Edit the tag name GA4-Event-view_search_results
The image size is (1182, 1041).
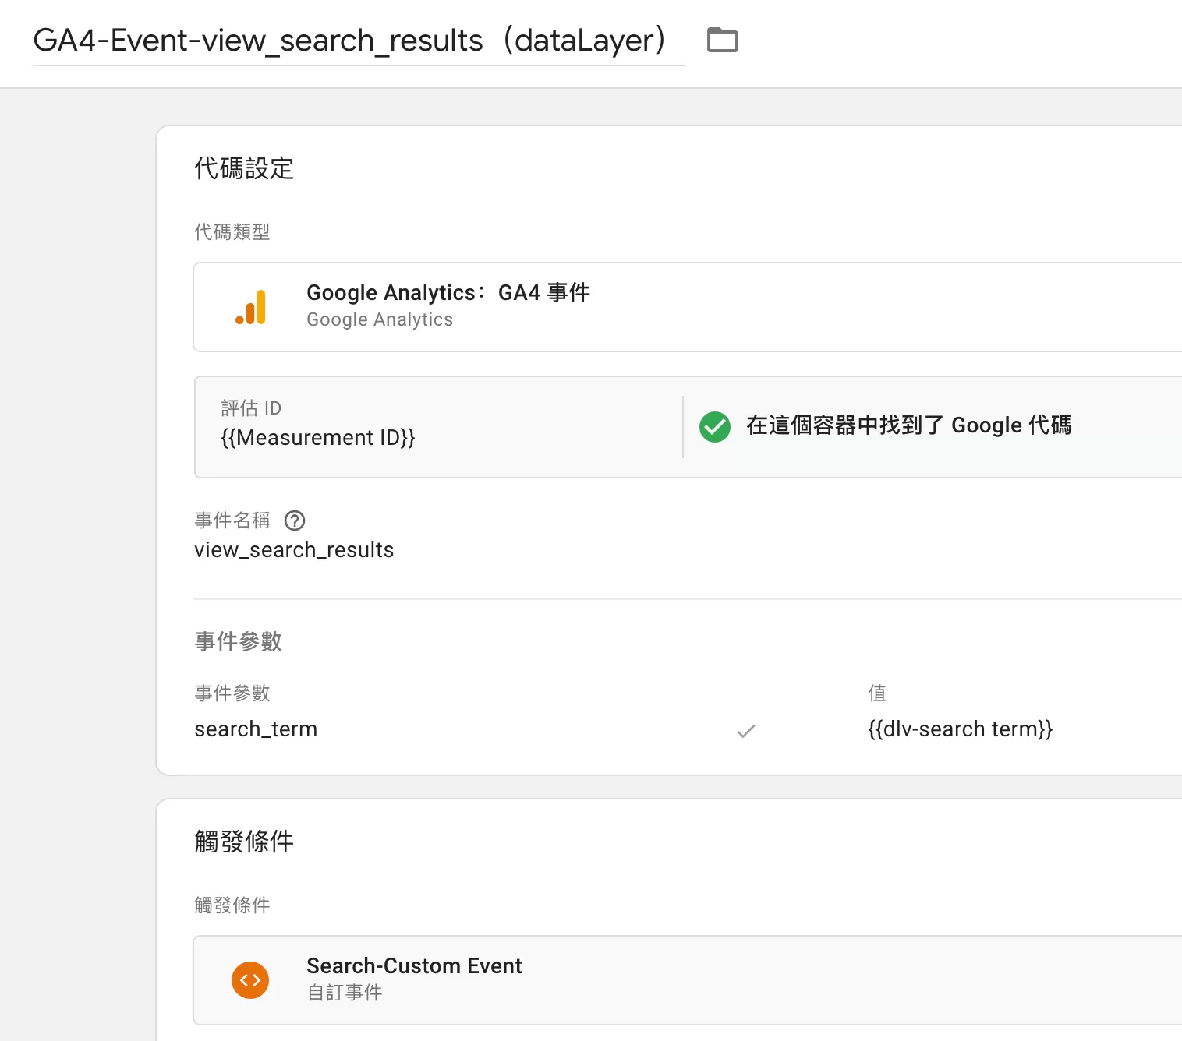pyautogui.click(x=359, y=41)
